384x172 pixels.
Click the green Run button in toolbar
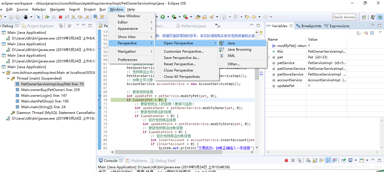[x=162, y=17]
